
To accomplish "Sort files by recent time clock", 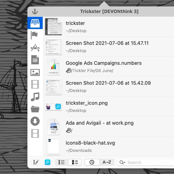I will click(92, 162).
